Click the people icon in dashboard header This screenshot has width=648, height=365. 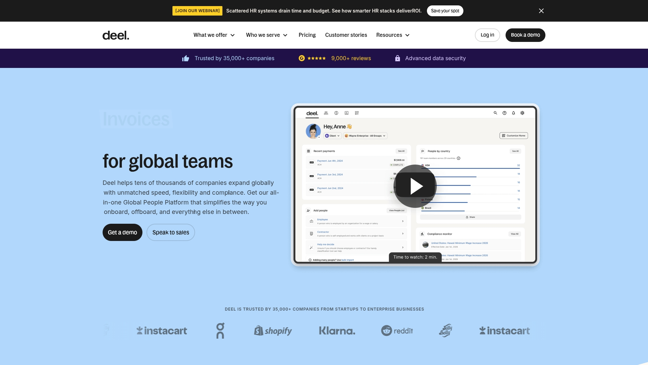(326, 113)
